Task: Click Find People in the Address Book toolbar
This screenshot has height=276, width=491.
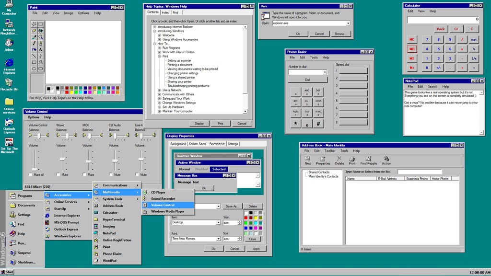Action: point(368,161)
